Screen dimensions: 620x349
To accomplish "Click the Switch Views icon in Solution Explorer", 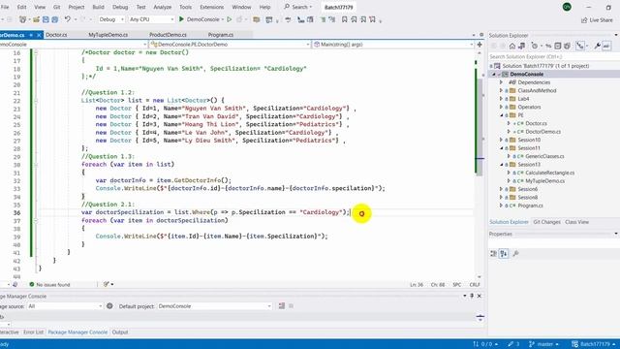I will click(x=521, y=46).
